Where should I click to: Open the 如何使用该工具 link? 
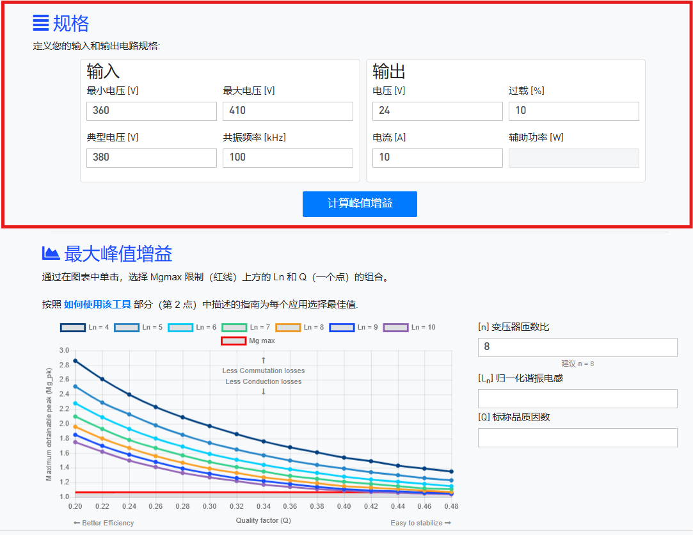pyautogui.click(x=97, y=304)
